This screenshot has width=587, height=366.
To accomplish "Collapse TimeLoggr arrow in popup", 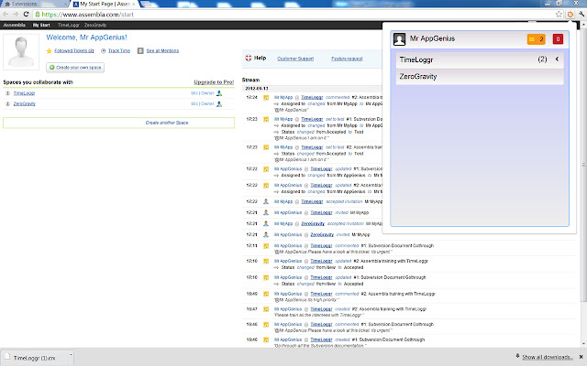I will tap(557, 59).
